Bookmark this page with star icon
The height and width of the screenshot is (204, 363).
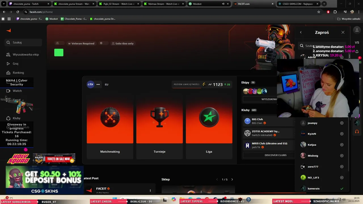click(319, 12)
